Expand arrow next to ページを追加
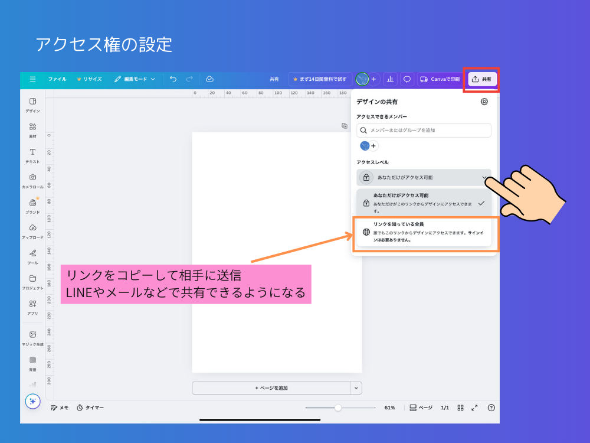Screen dimensions: 590x443 [356, 388]
